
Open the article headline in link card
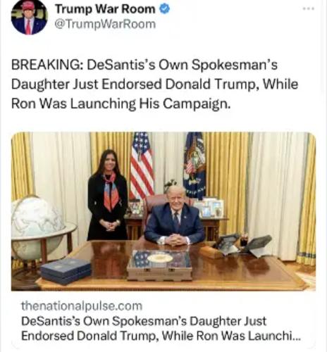pos(161,329)
